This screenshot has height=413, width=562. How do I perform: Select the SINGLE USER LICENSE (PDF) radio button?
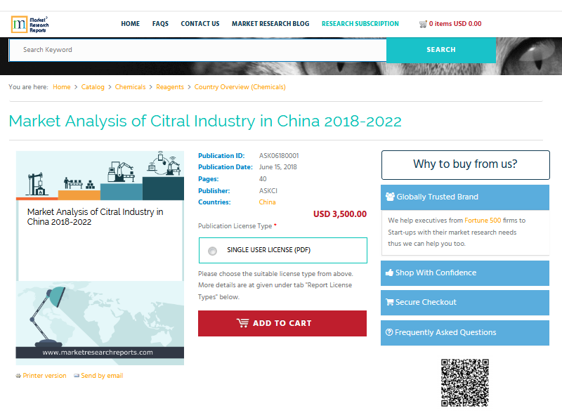(x=213, y=251)
